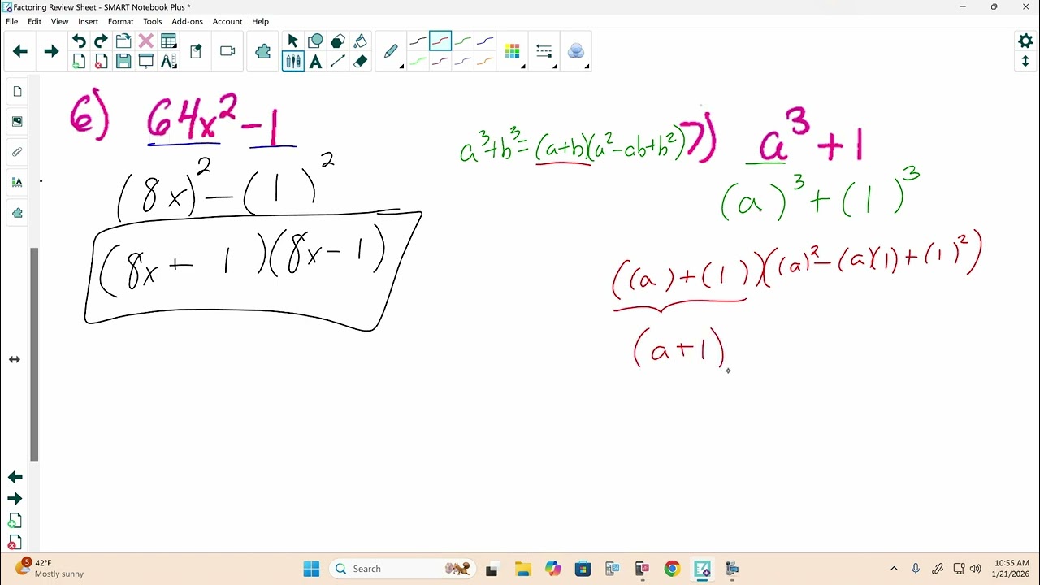Redo the last action
The height and width of the screenshot is (585, 1040).
(101, 41)
